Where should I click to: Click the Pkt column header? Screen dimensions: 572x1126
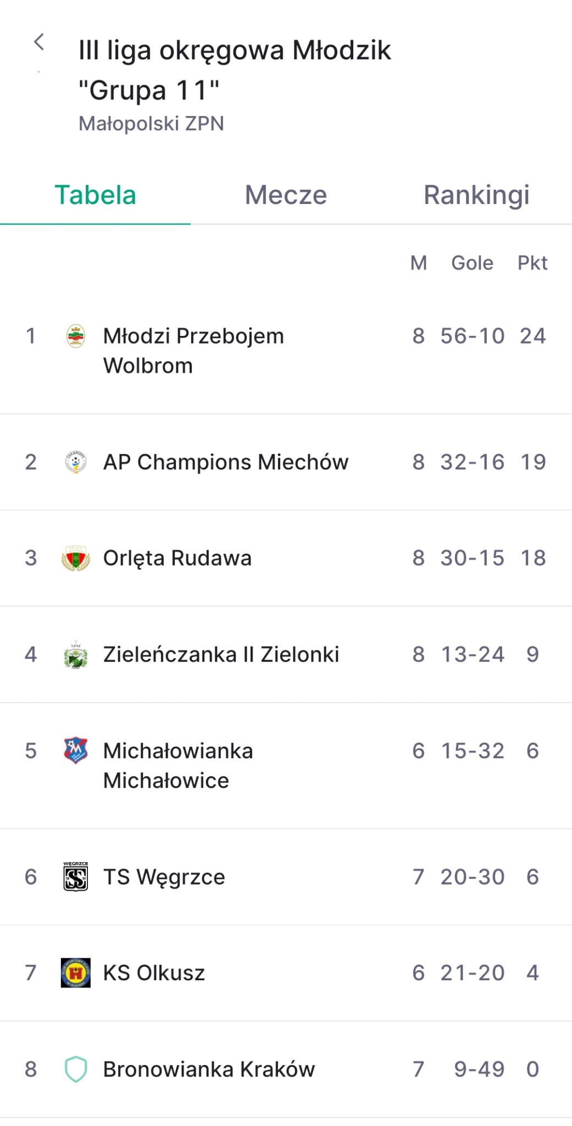pos(532,263)
